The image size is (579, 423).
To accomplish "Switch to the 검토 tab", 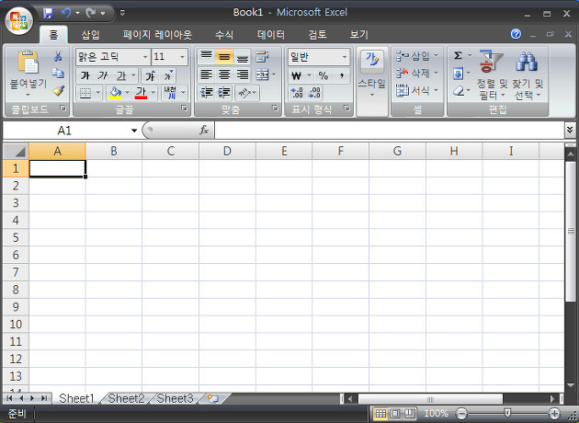I will tap(318, 35).
